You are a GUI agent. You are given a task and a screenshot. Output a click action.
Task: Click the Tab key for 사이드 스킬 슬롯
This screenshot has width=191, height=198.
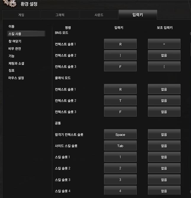[120, 145]
